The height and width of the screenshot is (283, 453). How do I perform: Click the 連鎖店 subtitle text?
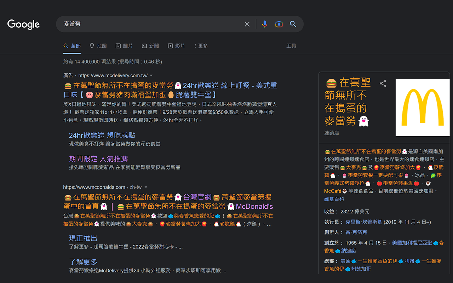[x=332, y=133]
